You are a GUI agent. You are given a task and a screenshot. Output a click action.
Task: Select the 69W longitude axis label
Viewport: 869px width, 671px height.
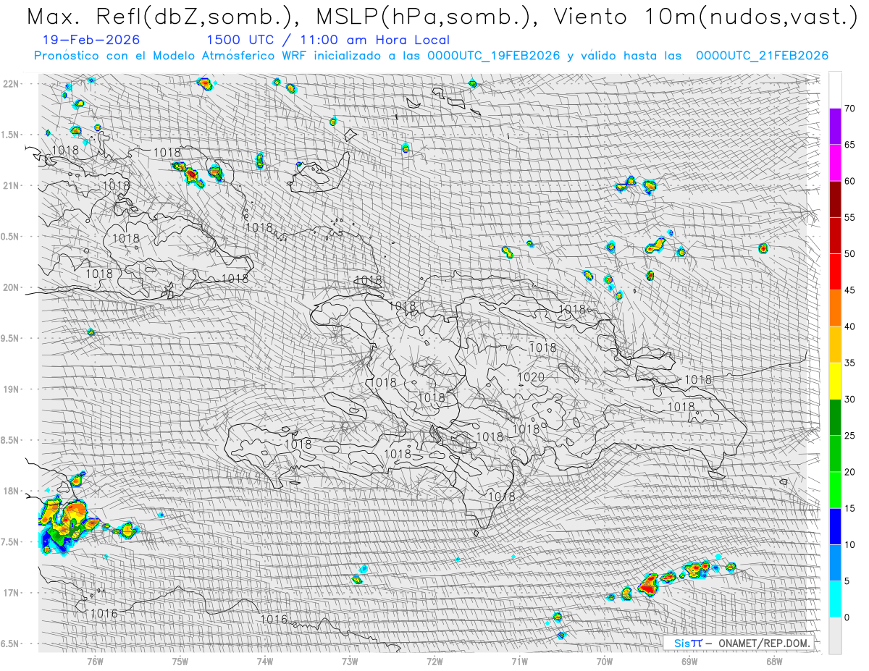(689, 661)
